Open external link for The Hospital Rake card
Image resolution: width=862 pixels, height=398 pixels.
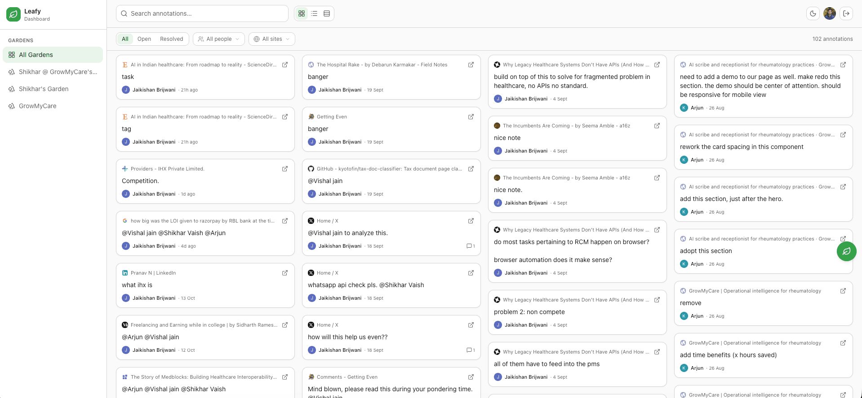click(x=471, y=65)
